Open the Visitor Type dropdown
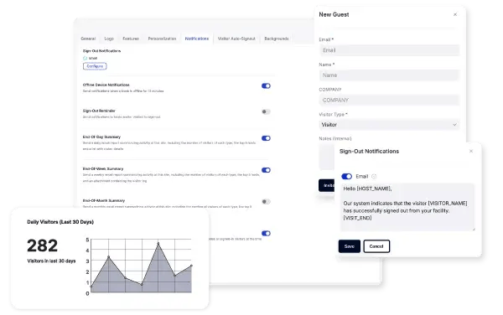The height and width of the screenshot is (315, 503). click(x=389, y=125)
